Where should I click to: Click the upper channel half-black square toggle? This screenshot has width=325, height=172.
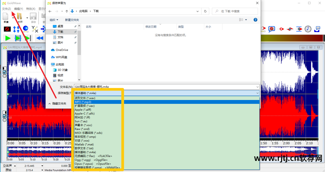[5, 68]
